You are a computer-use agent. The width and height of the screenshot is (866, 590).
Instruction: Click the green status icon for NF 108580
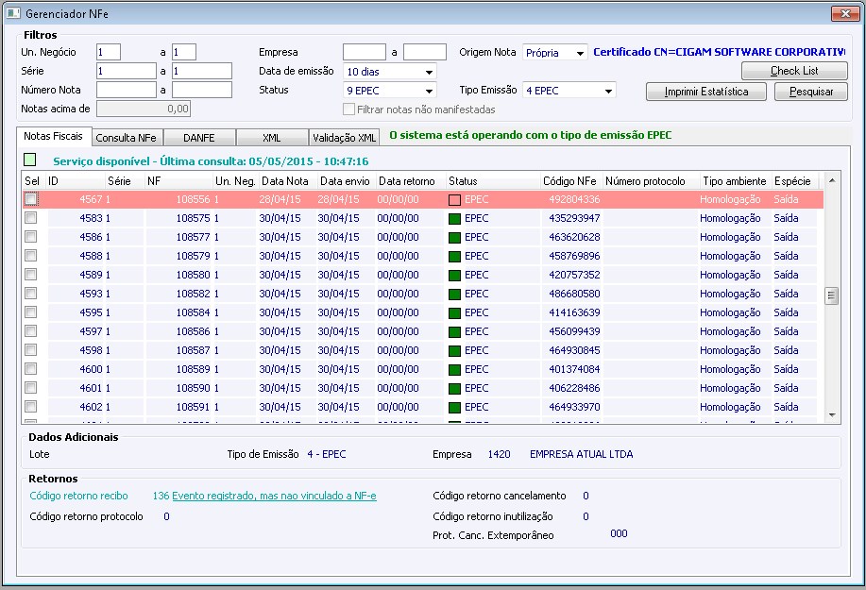455,275
